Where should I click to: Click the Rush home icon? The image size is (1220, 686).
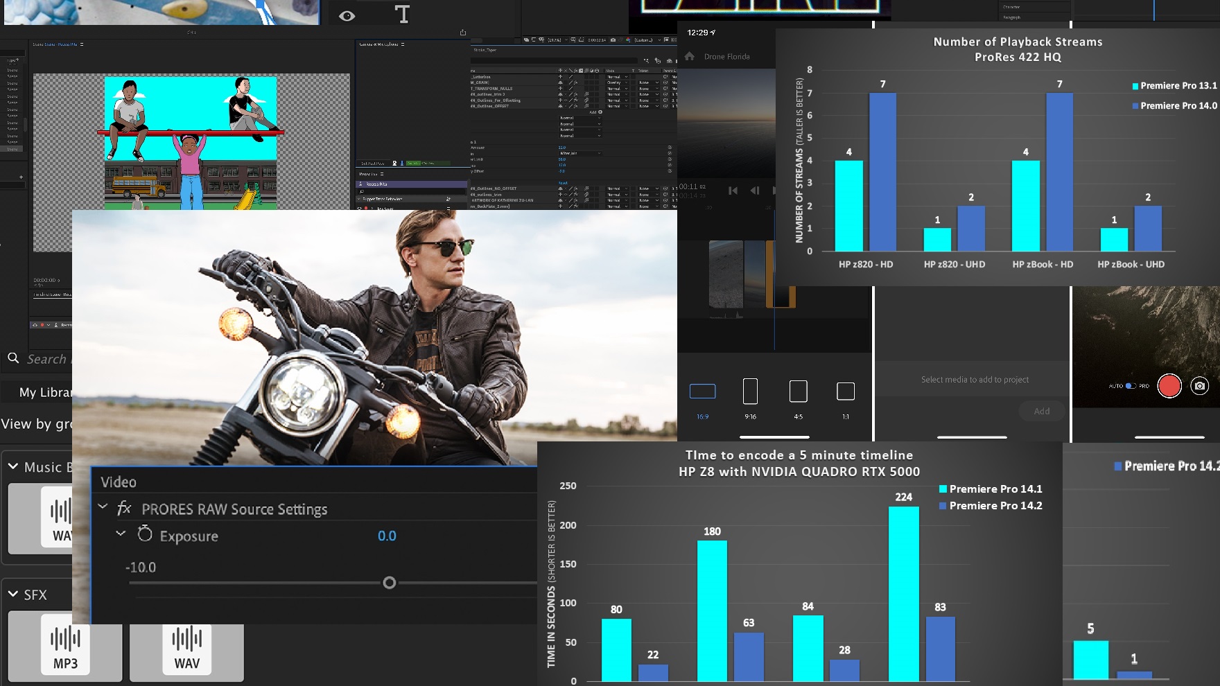[x=690, y=56]
